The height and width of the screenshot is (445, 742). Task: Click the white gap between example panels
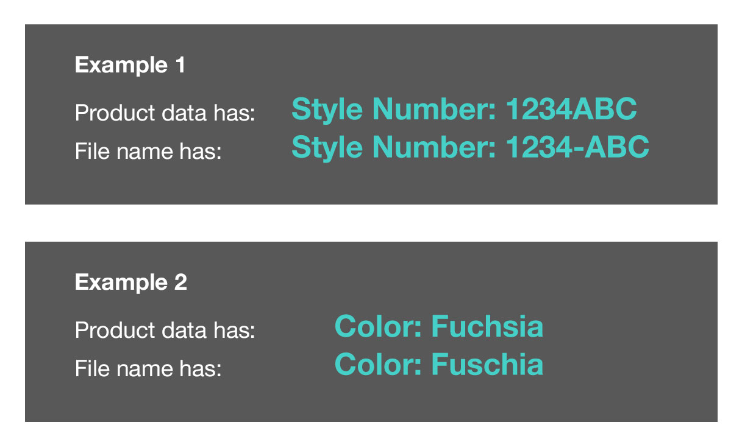click(371, 223)
